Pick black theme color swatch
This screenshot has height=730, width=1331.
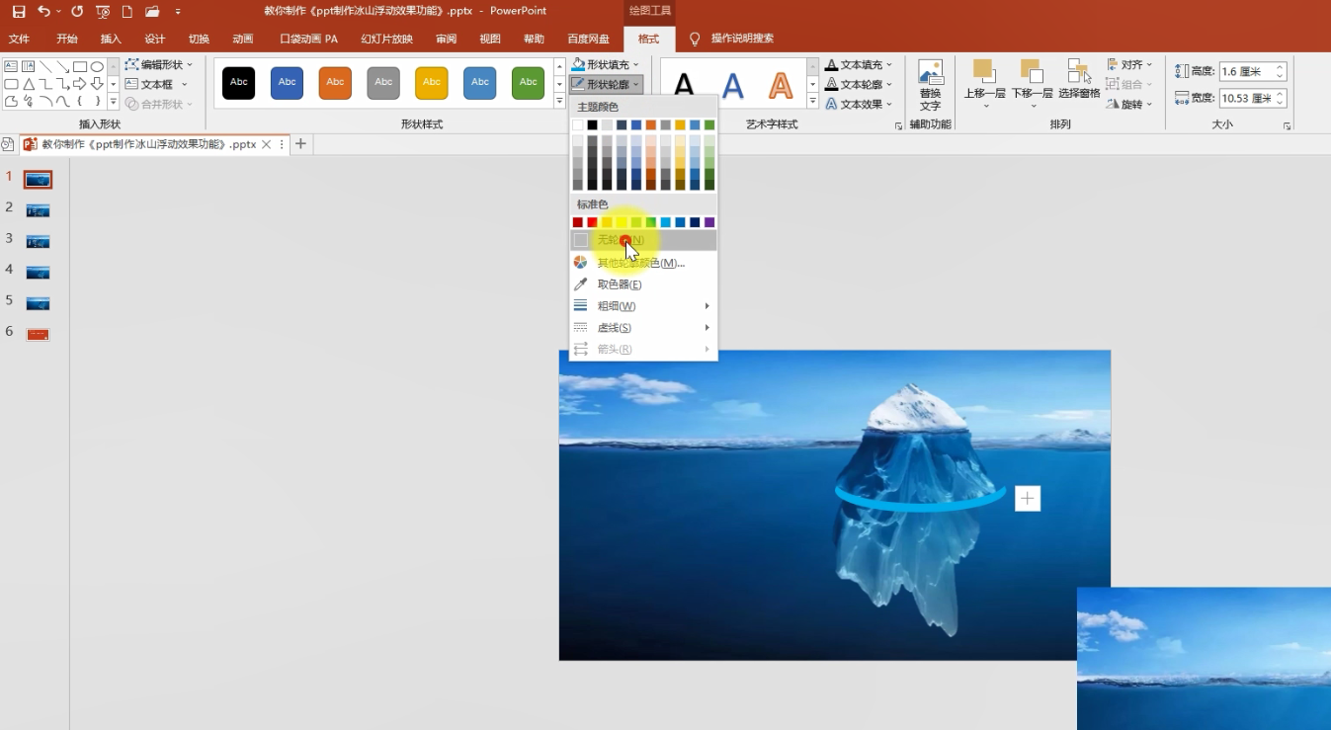593,125
